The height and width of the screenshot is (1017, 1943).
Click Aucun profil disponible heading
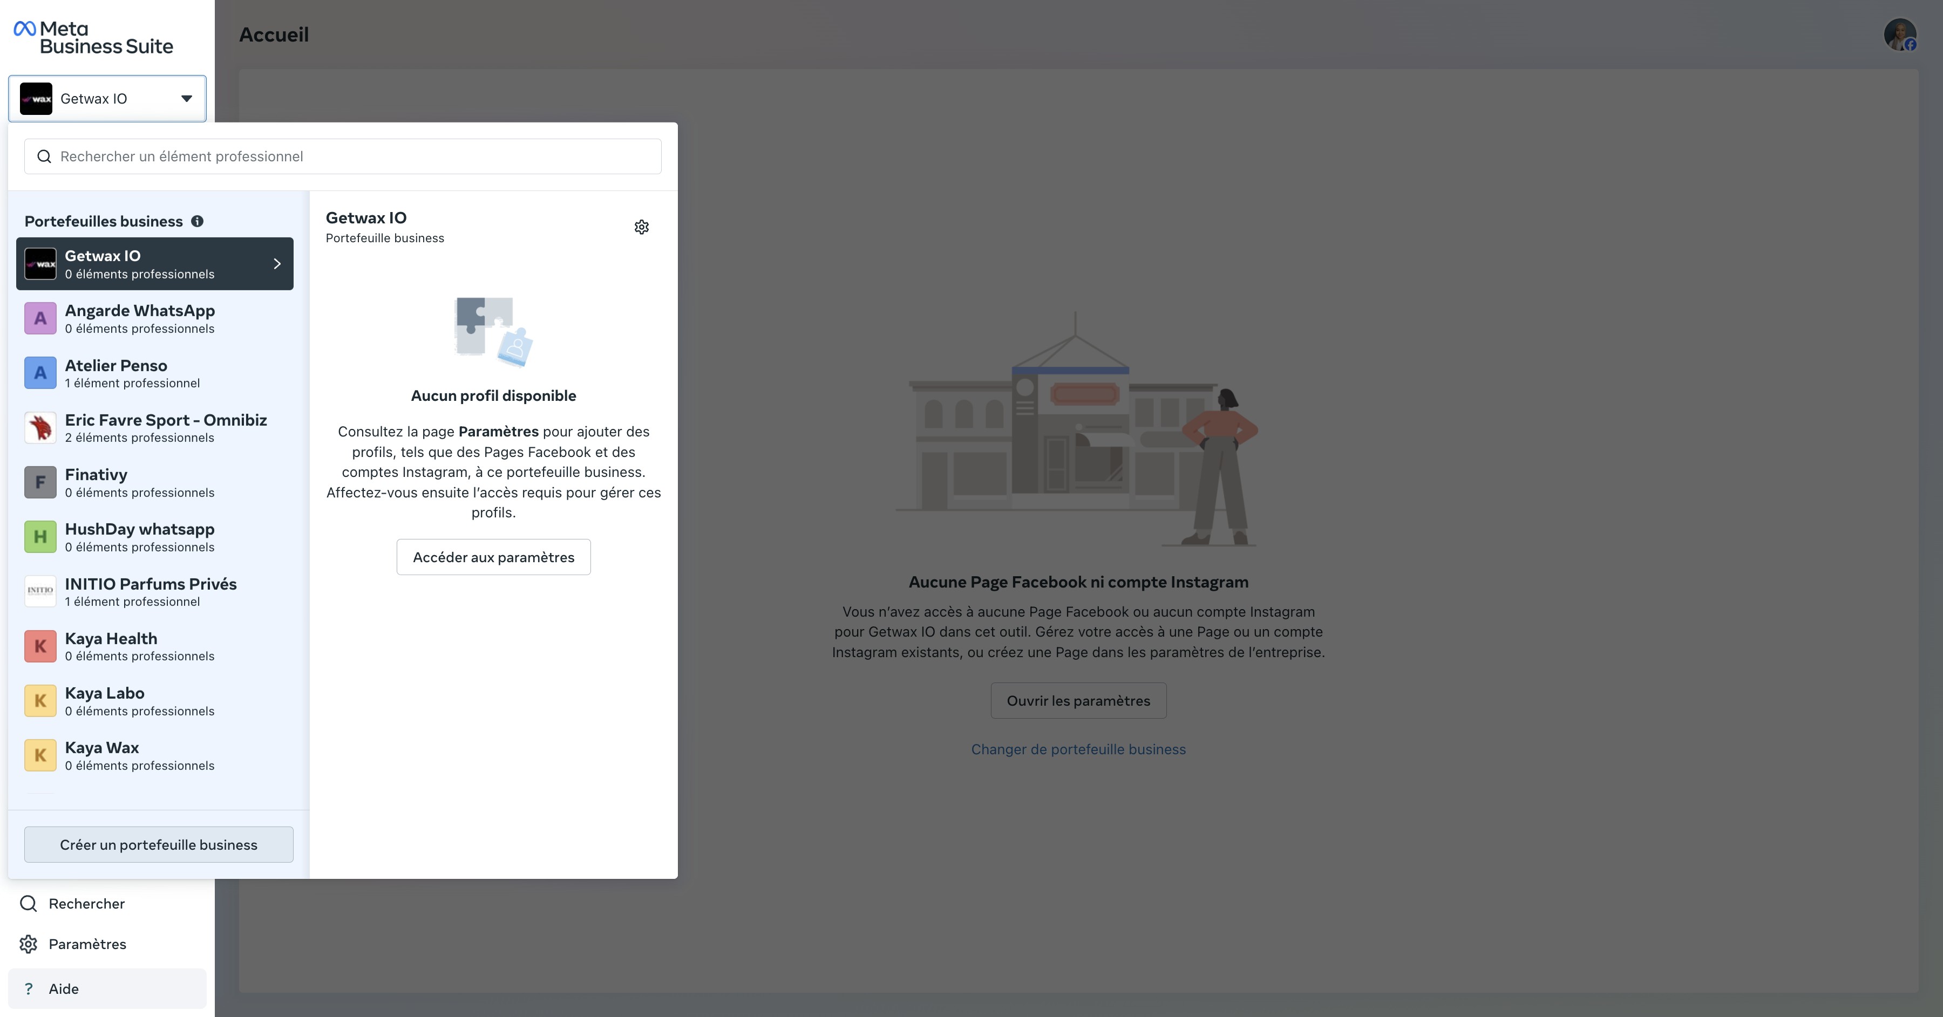(x=493, y=396)
